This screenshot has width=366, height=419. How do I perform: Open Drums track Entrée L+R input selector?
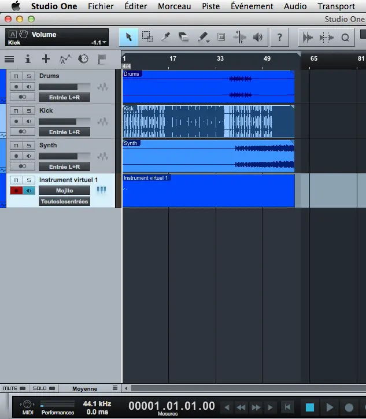[x=64, y=97]
